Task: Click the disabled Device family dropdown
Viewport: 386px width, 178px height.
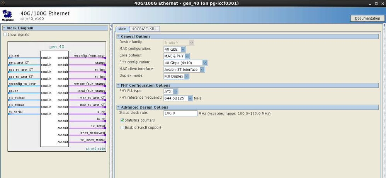Action: point(179,43)
